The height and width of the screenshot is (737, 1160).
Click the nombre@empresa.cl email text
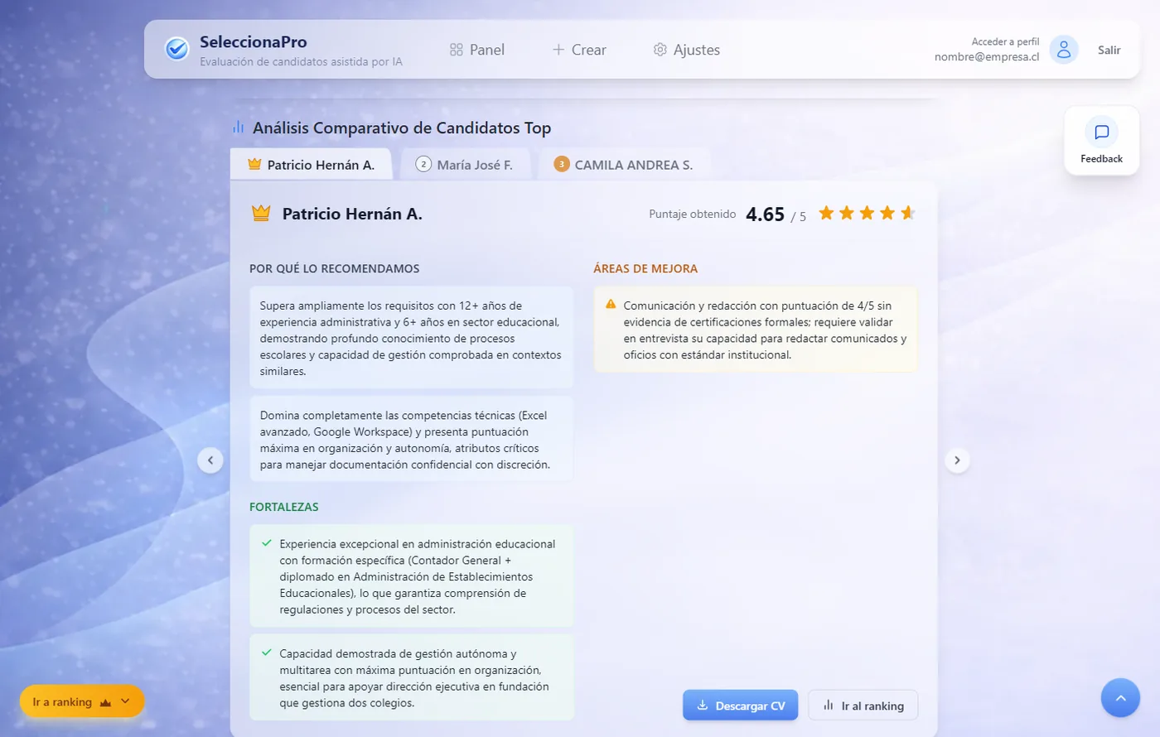coord(987,57)
